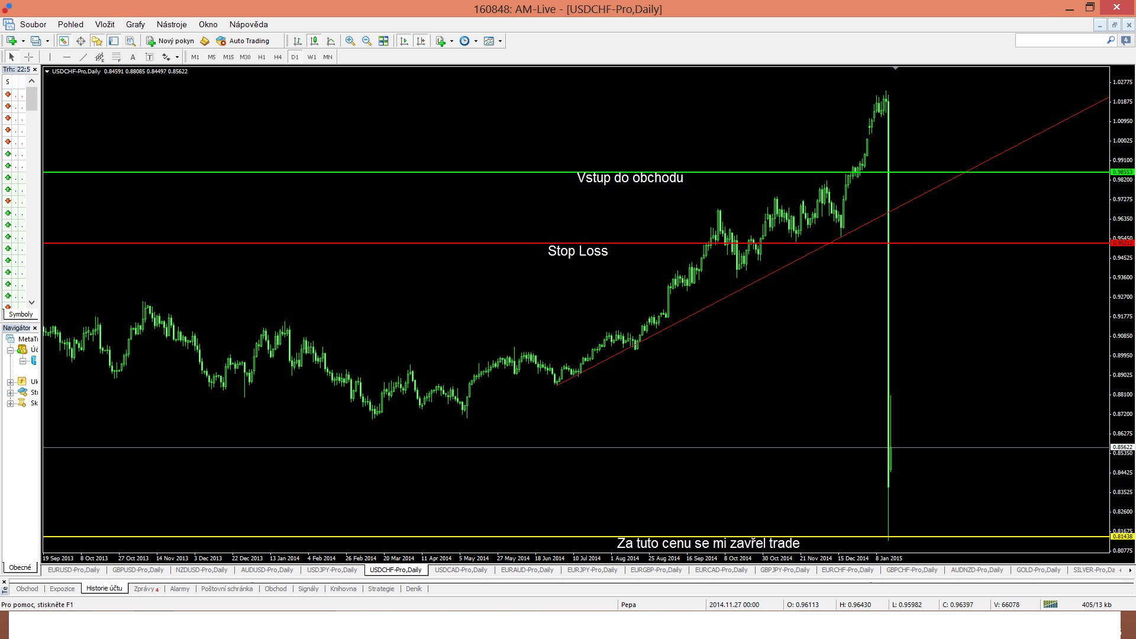Collapse the accounts node in Navigator
The width and height of the screenshot is (1136, 639).
coord(10,350)
